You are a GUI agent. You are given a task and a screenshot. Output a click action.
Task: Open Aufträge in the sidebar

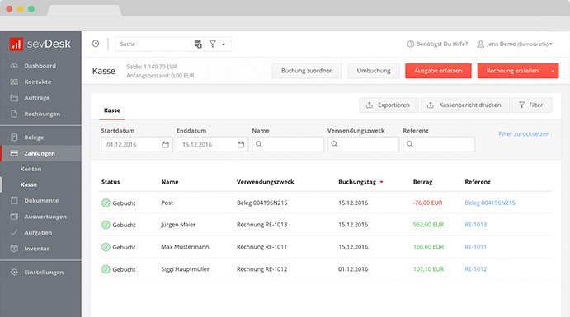[37, 97]
